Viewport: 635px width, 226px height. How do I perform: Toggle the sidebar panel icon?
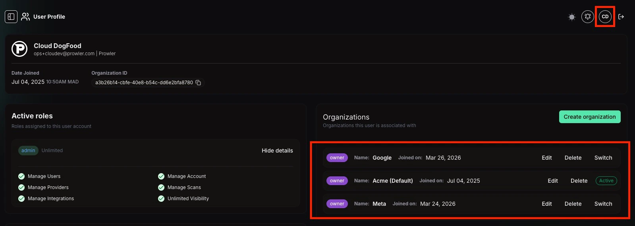click(11, 17)
